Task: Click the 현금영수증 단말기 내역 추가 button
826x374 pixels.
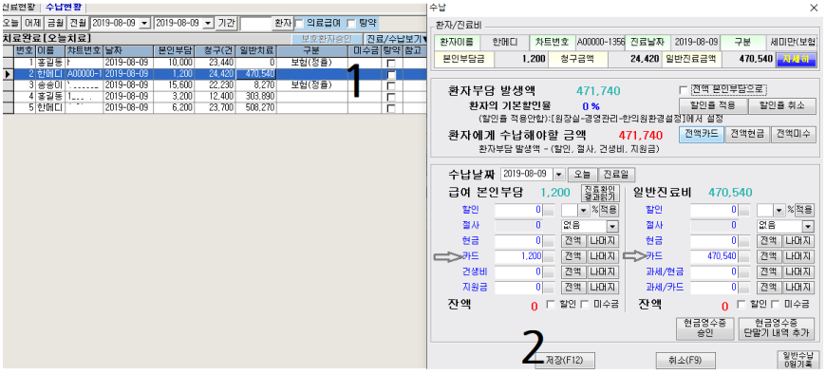Action: pyautogui.click(x=776, y=328)
